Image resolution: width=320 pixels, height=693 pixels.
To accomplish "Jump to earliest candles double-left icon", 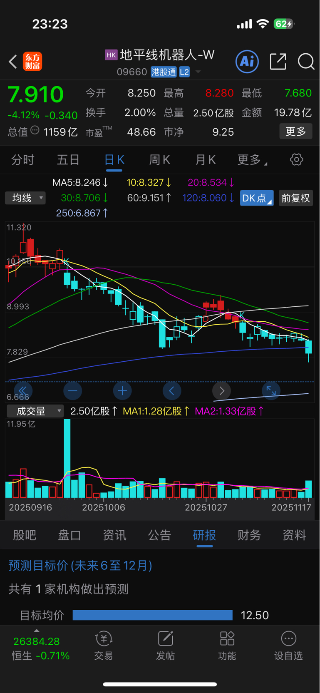I will (23, 391).
